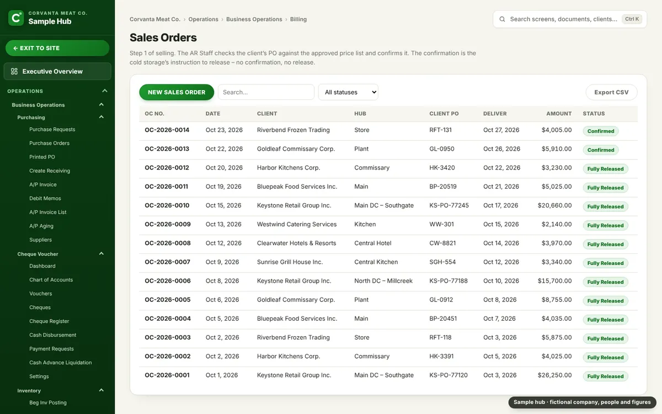Open order OC-2026-0014
This screenshot has height=414, width=662.
point(167,130)
